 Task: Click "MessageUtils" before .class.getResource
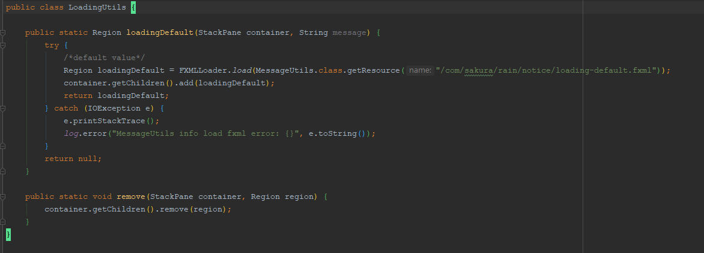284,70
